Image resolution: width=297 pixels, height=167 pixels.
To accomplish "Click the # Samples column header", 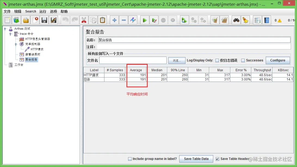I will pos(115,70).
